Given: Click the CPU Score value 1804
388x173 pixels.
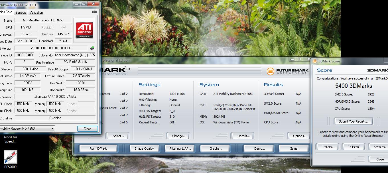Looking at the screenshot, I should tap(371, 109).
